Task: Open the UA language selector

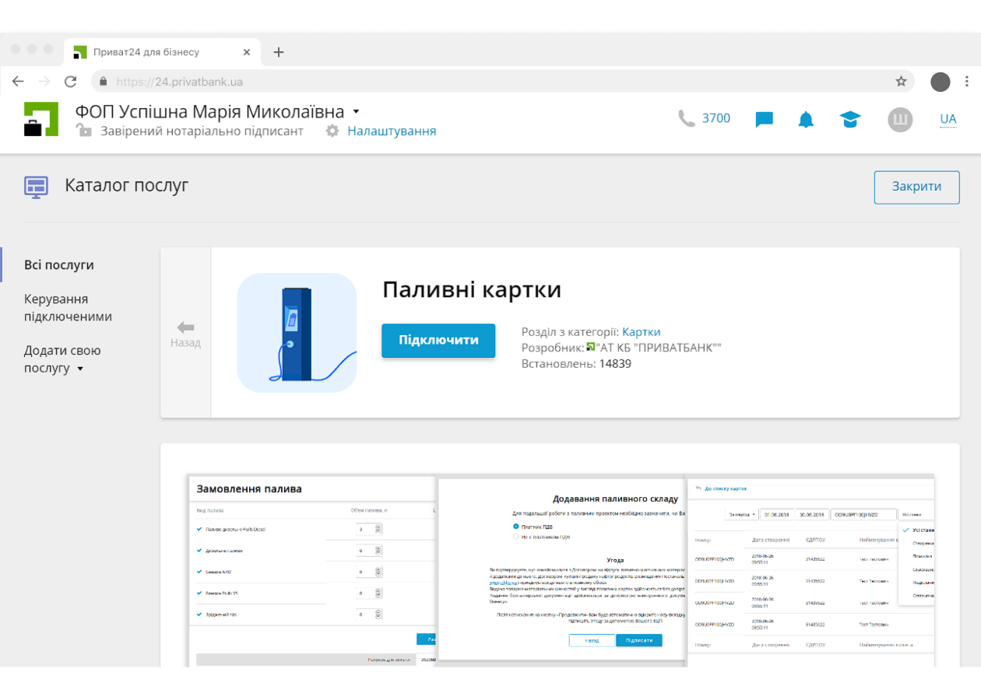Action: [x=948, y=119]
